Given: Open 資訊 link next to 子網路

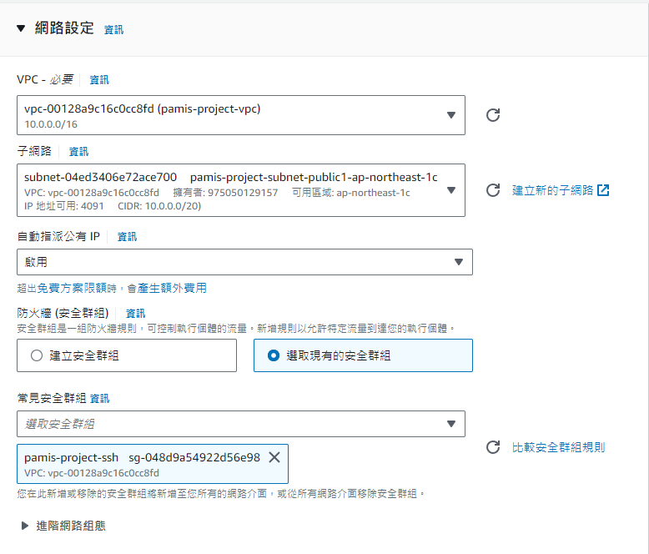Looking at the screenshot, I should 78,152.
